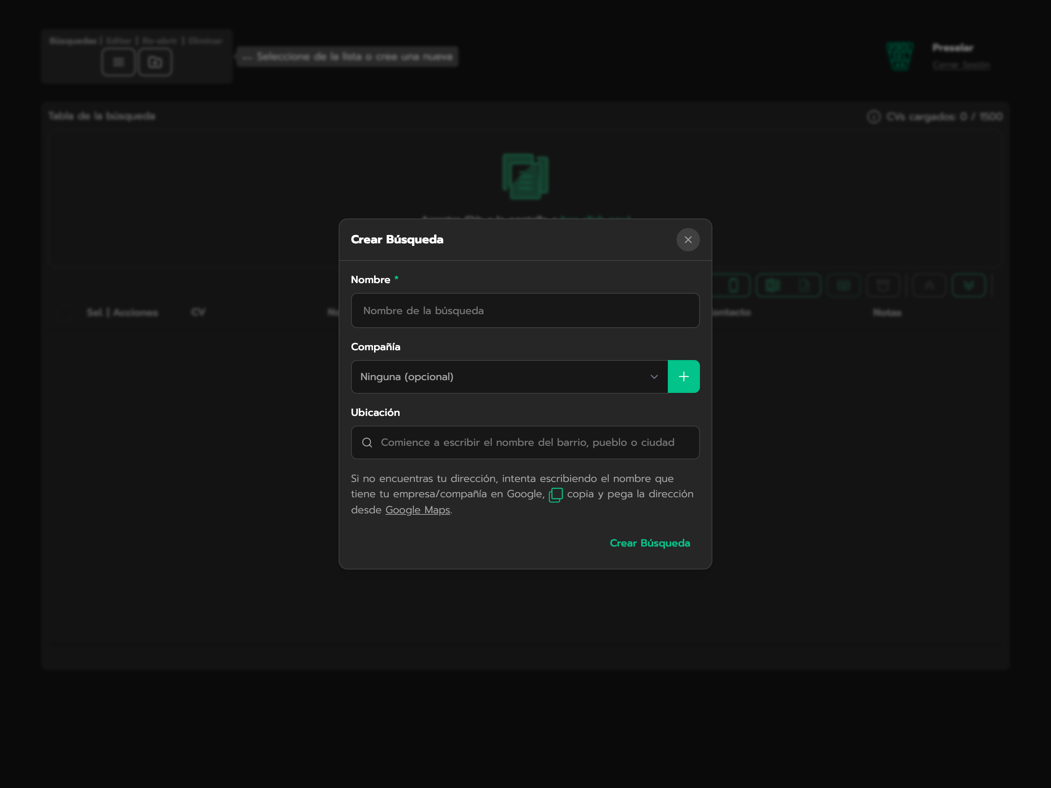This screenshot has width=1051, height=788.
Task: Click the green documents upload icon
Action: click(x=525, y=176)
